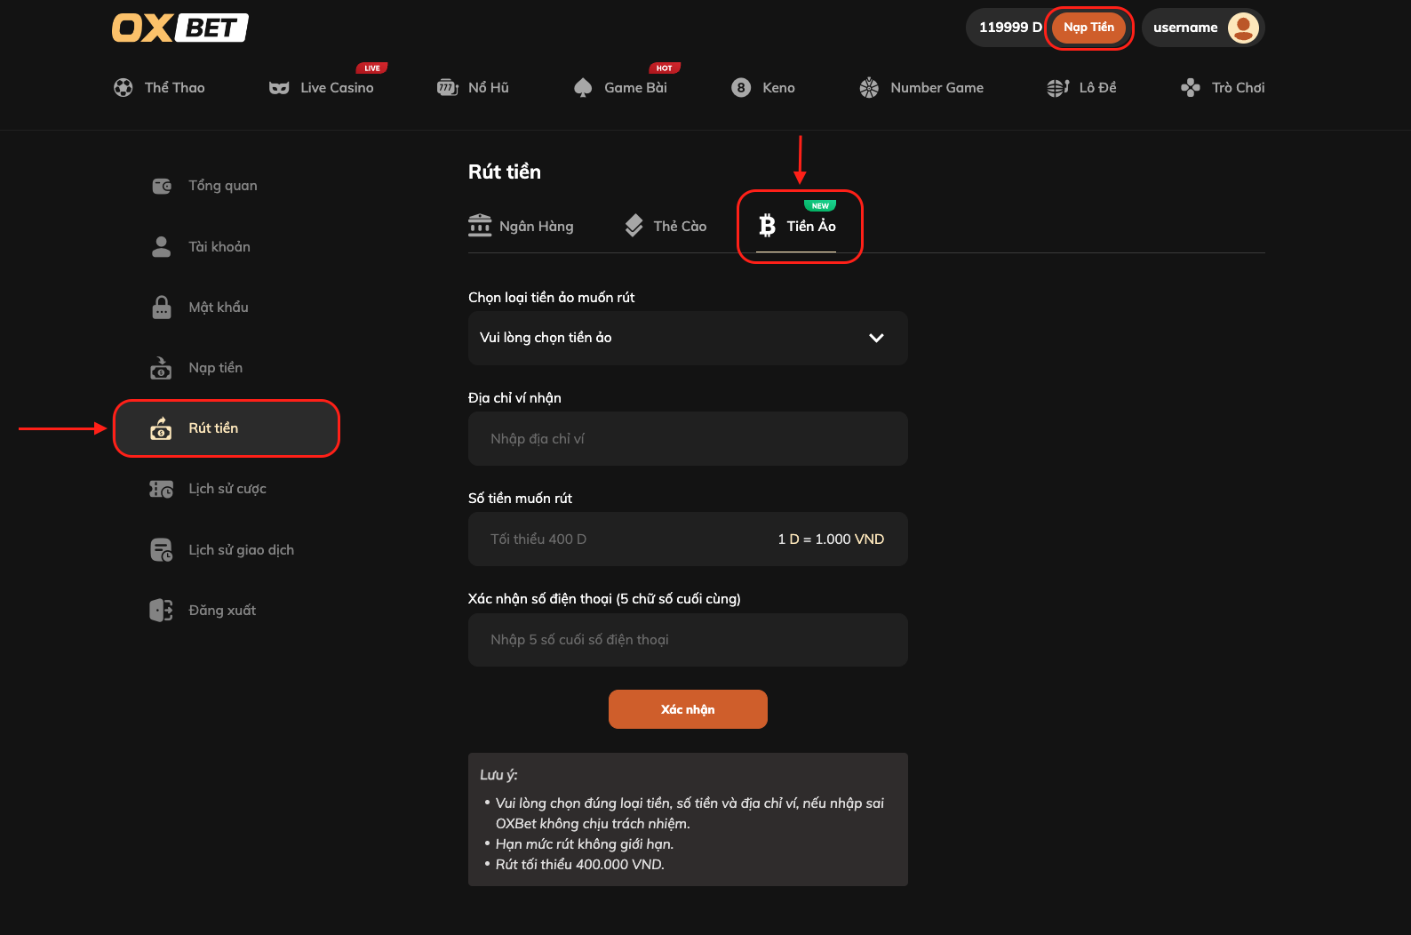Click the Nạp Tiền button in header
1411x935 pixels.
[1088, 28]
